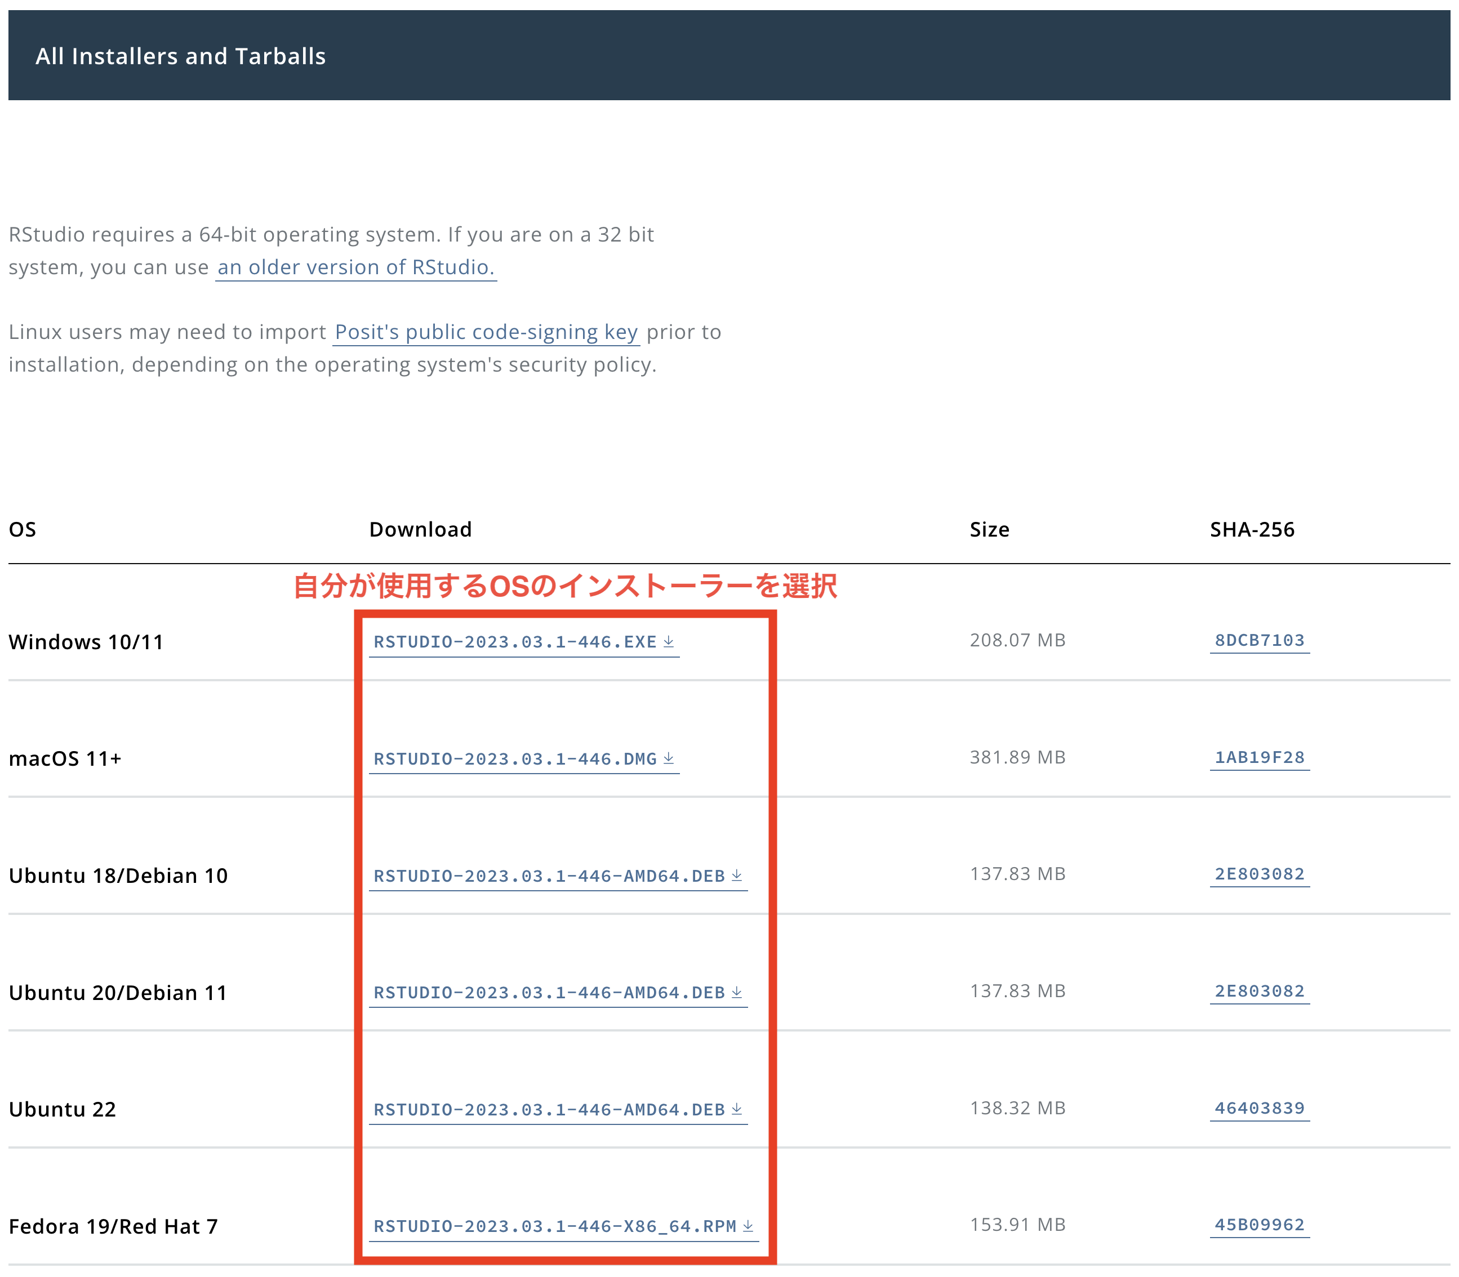This screenshot has width=1459, height=1277.
Task: Select the All Installers and Tarballs heading
Action: click(180, 56)
